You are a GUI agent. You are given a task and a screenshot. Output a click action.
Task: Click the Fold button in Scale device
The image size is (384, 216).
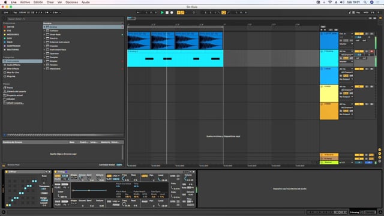coord(44,193)
